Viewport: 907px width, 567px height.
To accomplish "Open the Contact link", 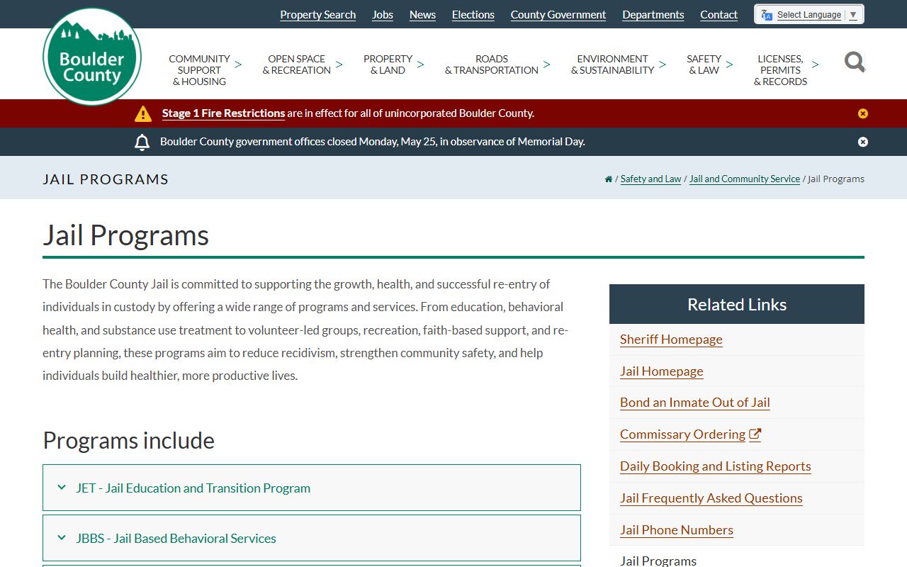I will (x=719, y=15).
